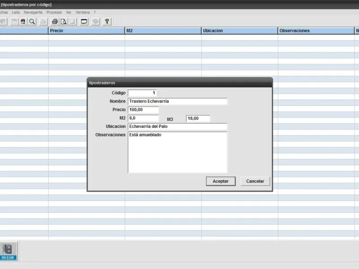This screenshot has height=269, width=359.
Task: Click the Código input field
Action: [142, 93]
